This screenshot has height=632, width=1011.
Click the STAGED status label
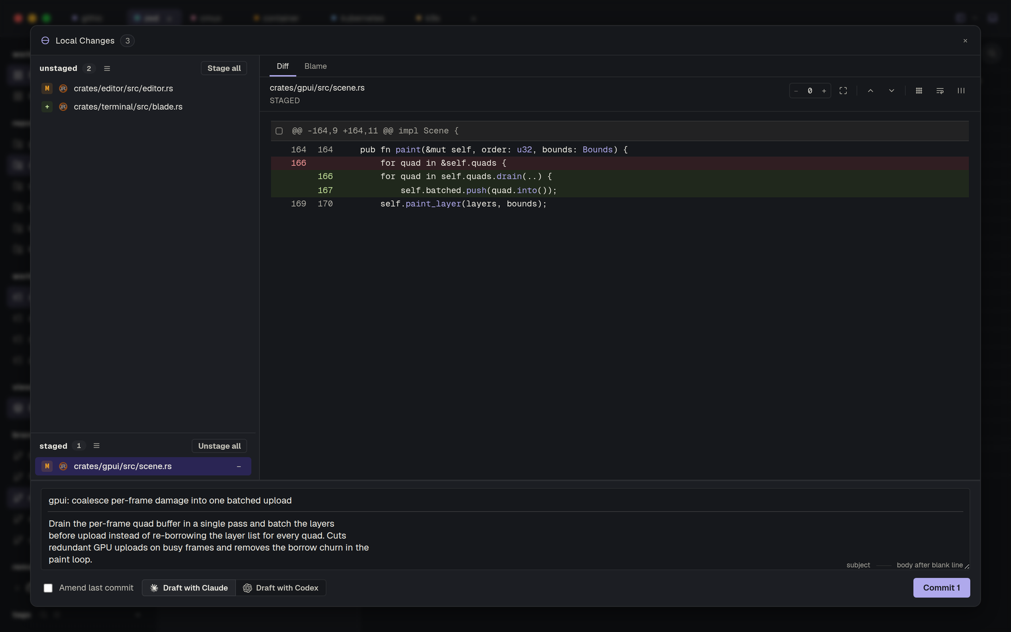point(285,101)
